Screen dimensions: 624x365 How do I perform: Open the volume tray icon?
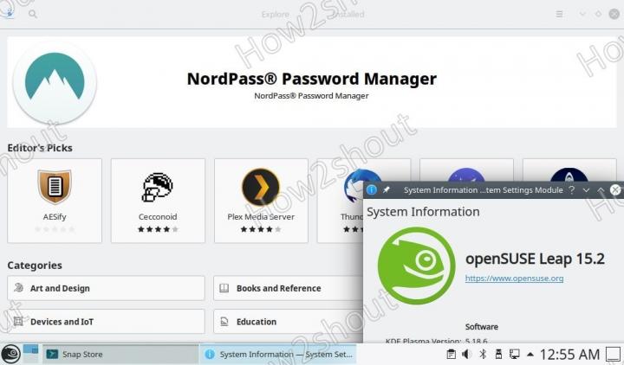pos(466,354)
